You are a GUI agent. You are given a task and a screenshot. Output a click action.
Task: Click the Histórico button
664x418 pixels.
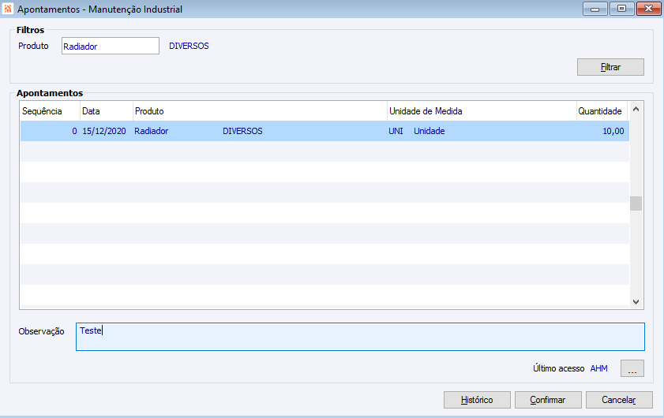point(477,400)
